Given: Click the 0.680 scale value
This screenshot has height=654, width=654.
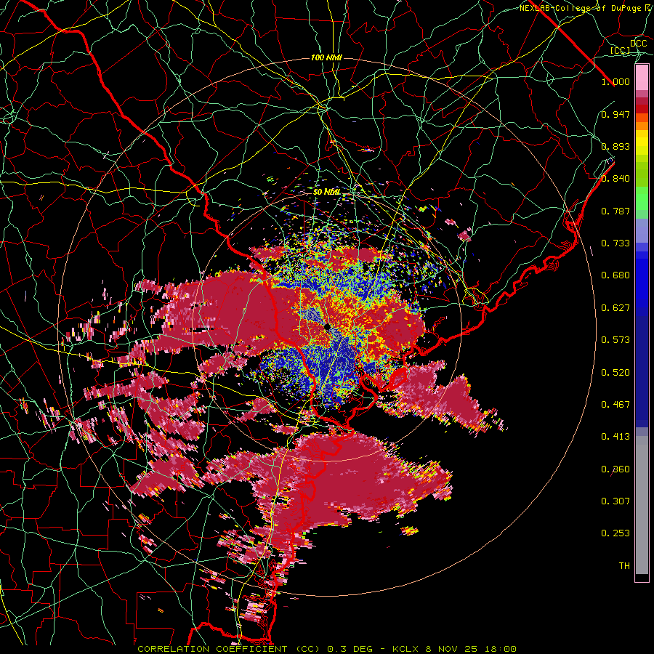Looking at the screenshot, I should (615, 275).
